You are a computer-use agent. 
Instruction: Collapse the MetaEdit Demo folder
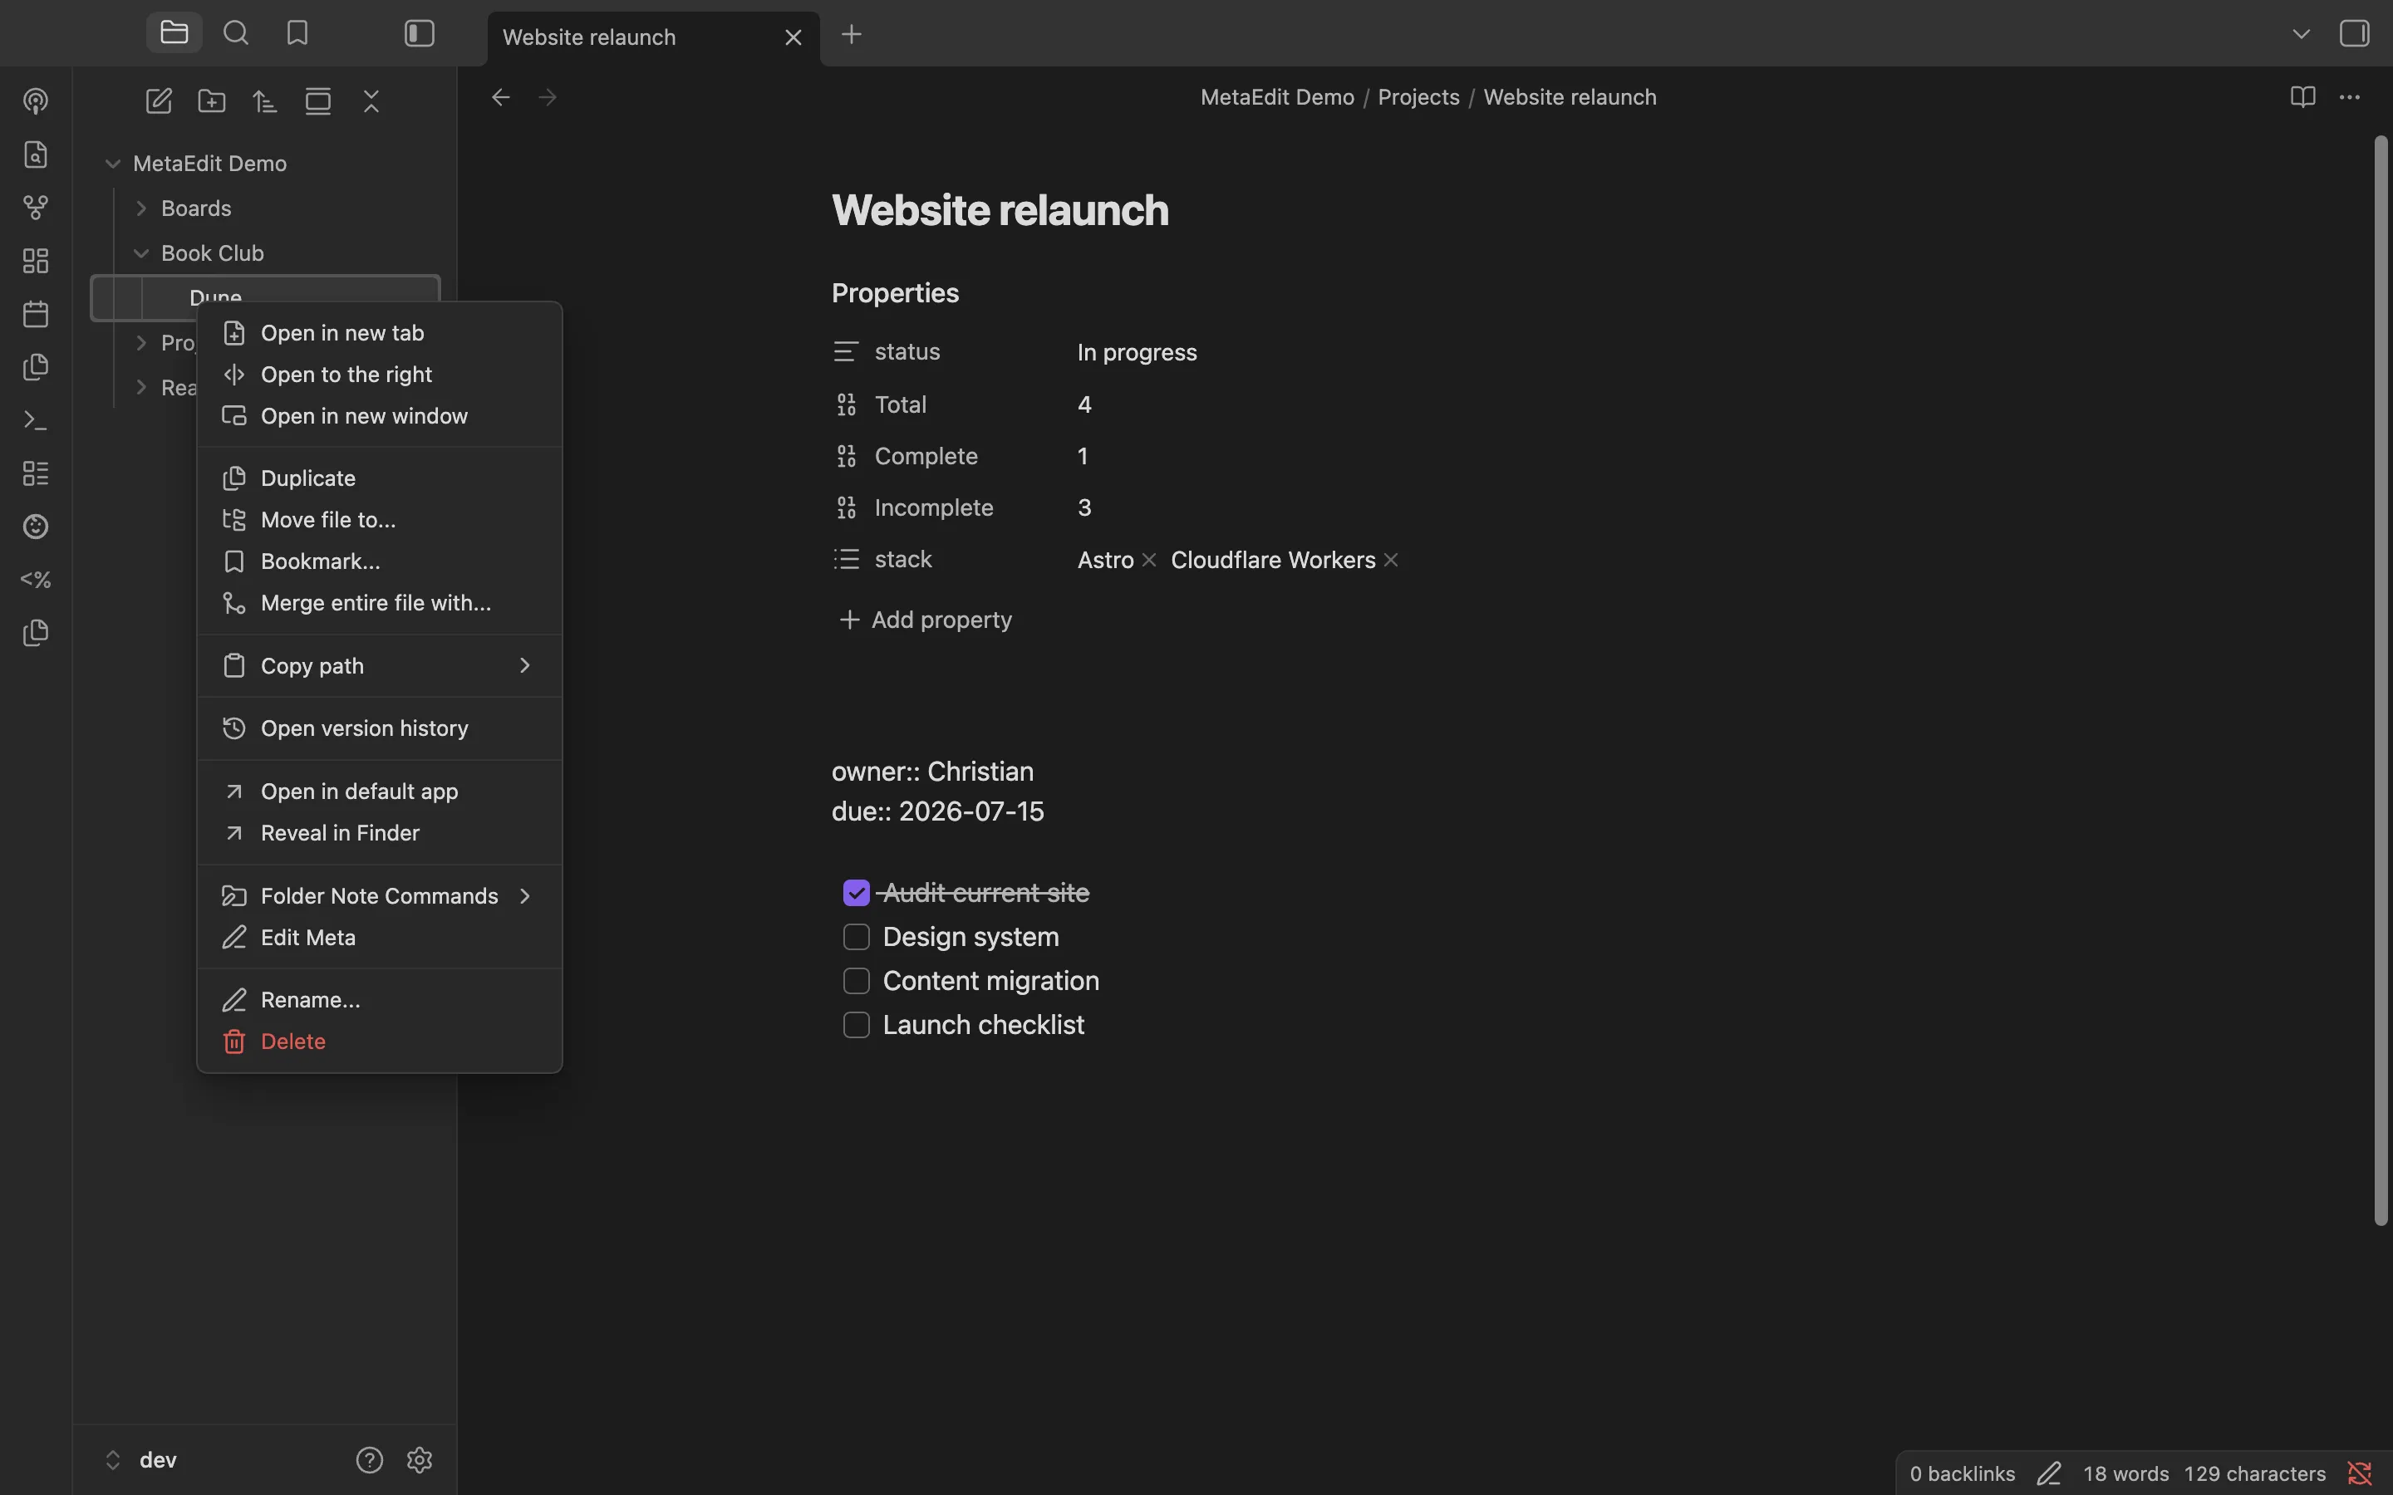click(x=113, y=163)
